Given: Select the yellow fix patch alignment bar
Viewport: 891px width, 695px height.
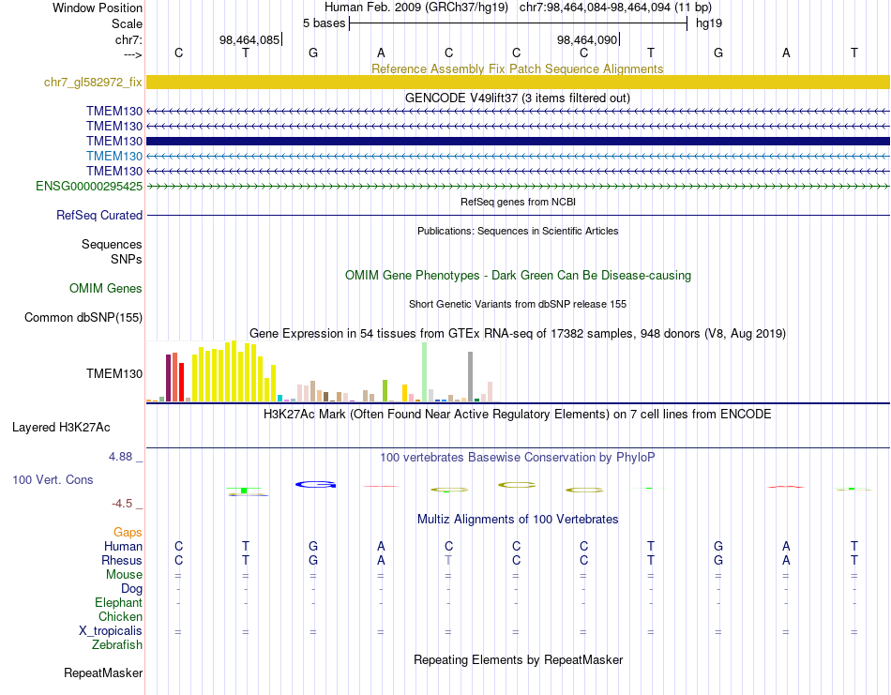Looking at the screenshot, I should pos(518,82).
